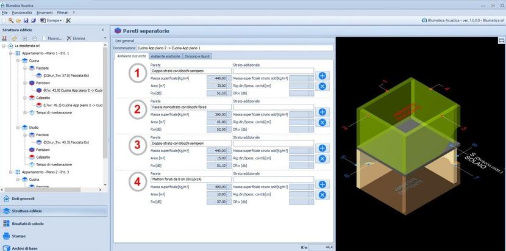
Task: Select Calpestio under Cucina in tree
Action: pyautogui.click(x=43, y=98)
